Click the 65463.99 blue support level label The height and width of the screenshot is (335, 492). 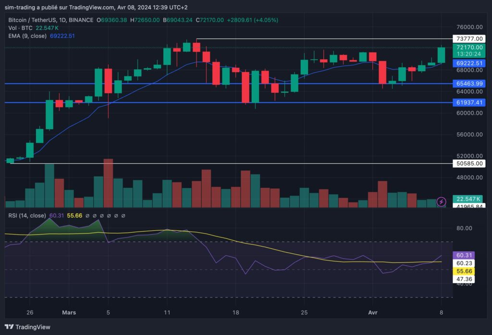click(x=470, y=83)
